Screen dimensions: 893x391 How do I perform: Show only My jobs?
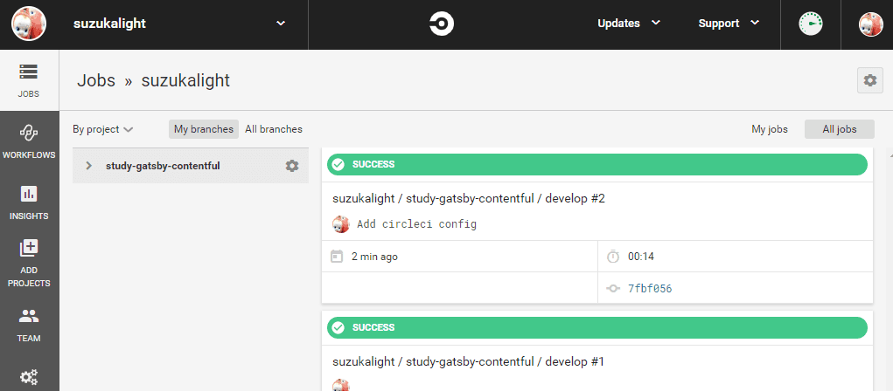point(770,129)
